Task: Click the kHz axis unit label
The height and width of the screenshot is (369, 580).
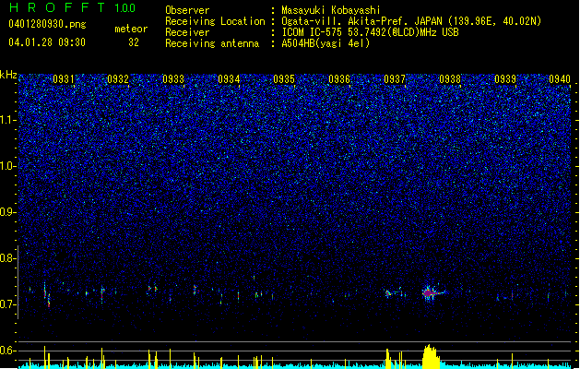Action: click(8, 75)
